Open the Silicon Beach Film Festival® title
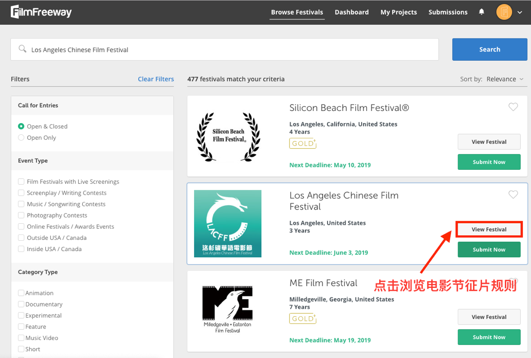 point(349,108)
